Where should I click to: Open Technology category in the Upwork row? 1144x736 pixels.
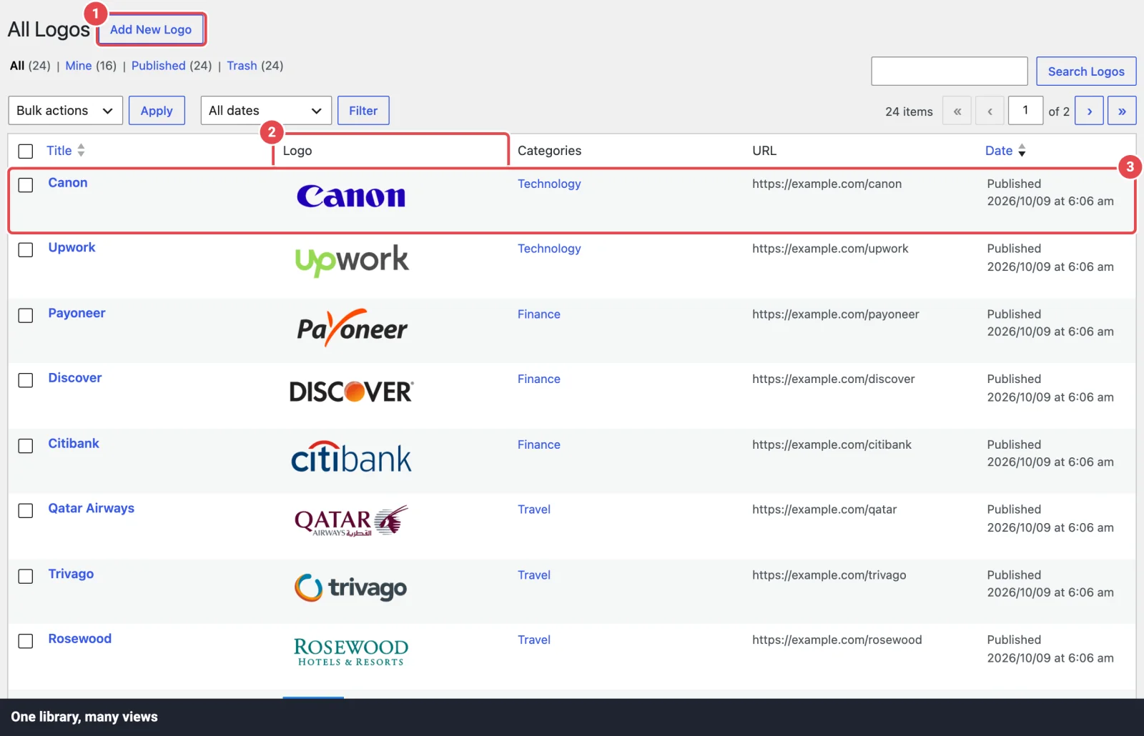[549, 249]
